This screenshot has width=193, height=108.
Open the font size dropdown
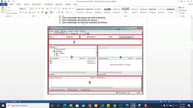tap(35, 9)
